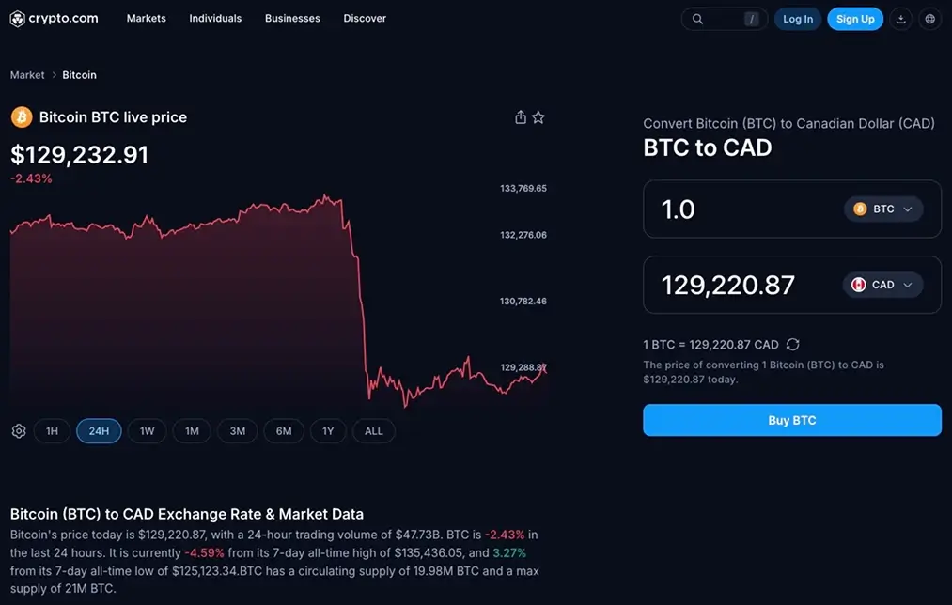Open the Markets menu
This screenshot has height=605, width=952.
pos(146,18)
